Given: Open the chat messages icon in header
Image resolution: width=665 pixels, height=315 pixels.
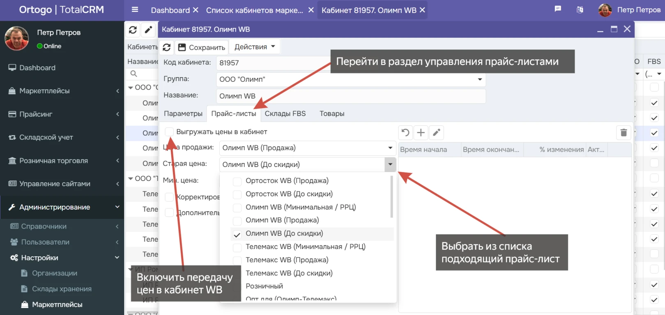Looking at the screenshot, I should (x=558, y=9).
